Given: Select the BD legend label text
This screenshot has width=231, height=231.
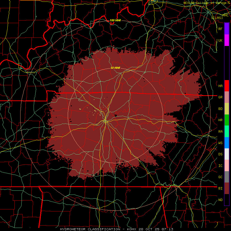Looking at the screenshot, I should [x=220, y=109].
